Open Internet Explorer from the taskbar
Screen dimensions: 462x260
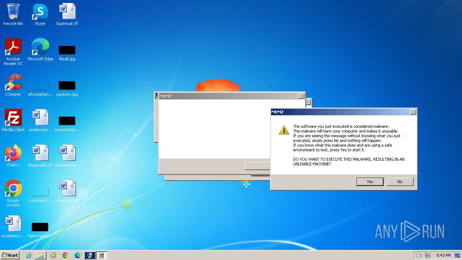(29, 255)
